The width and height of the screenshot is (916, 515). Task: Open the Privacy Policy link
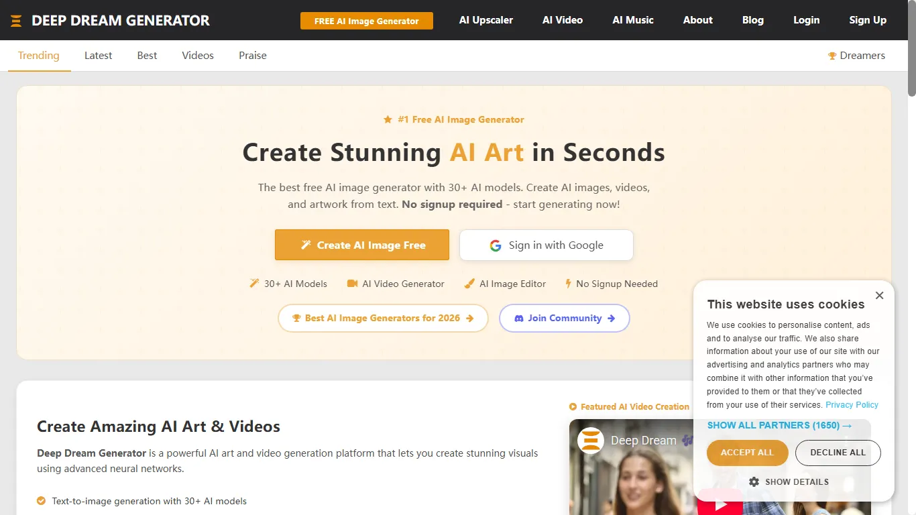(852, 405)
